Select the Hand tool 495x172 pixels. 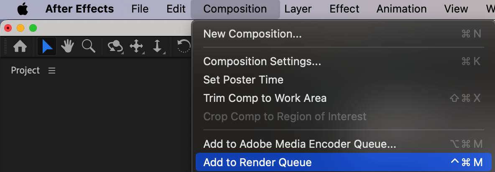tap(67, 46)
